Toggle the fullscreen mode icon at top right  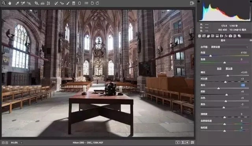pyautogui.click(x=192, y=3)
